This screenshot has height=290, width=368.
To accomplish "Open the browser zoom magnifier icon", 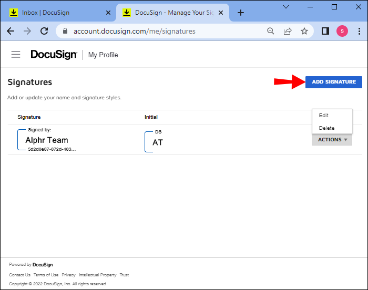I will 271,31.
